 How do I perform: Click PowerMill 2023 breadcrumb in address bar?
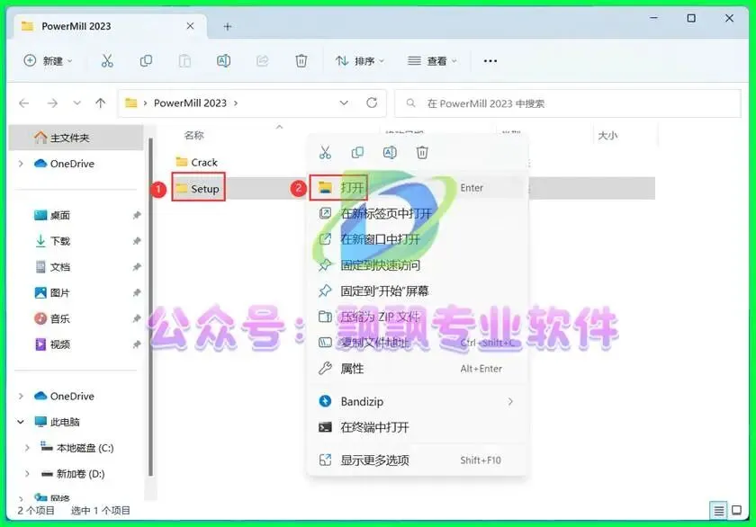click(x=190, y=103)
